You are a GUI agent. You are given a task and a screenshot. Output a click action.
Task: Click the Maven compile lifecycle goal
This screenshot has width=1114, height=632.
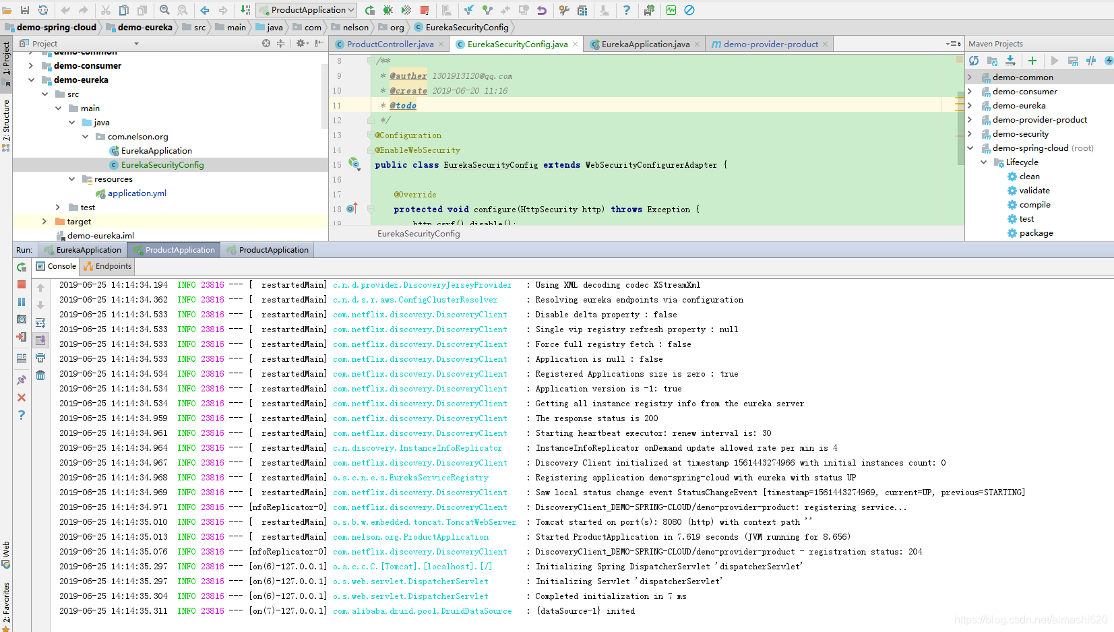click(1034, 205)
